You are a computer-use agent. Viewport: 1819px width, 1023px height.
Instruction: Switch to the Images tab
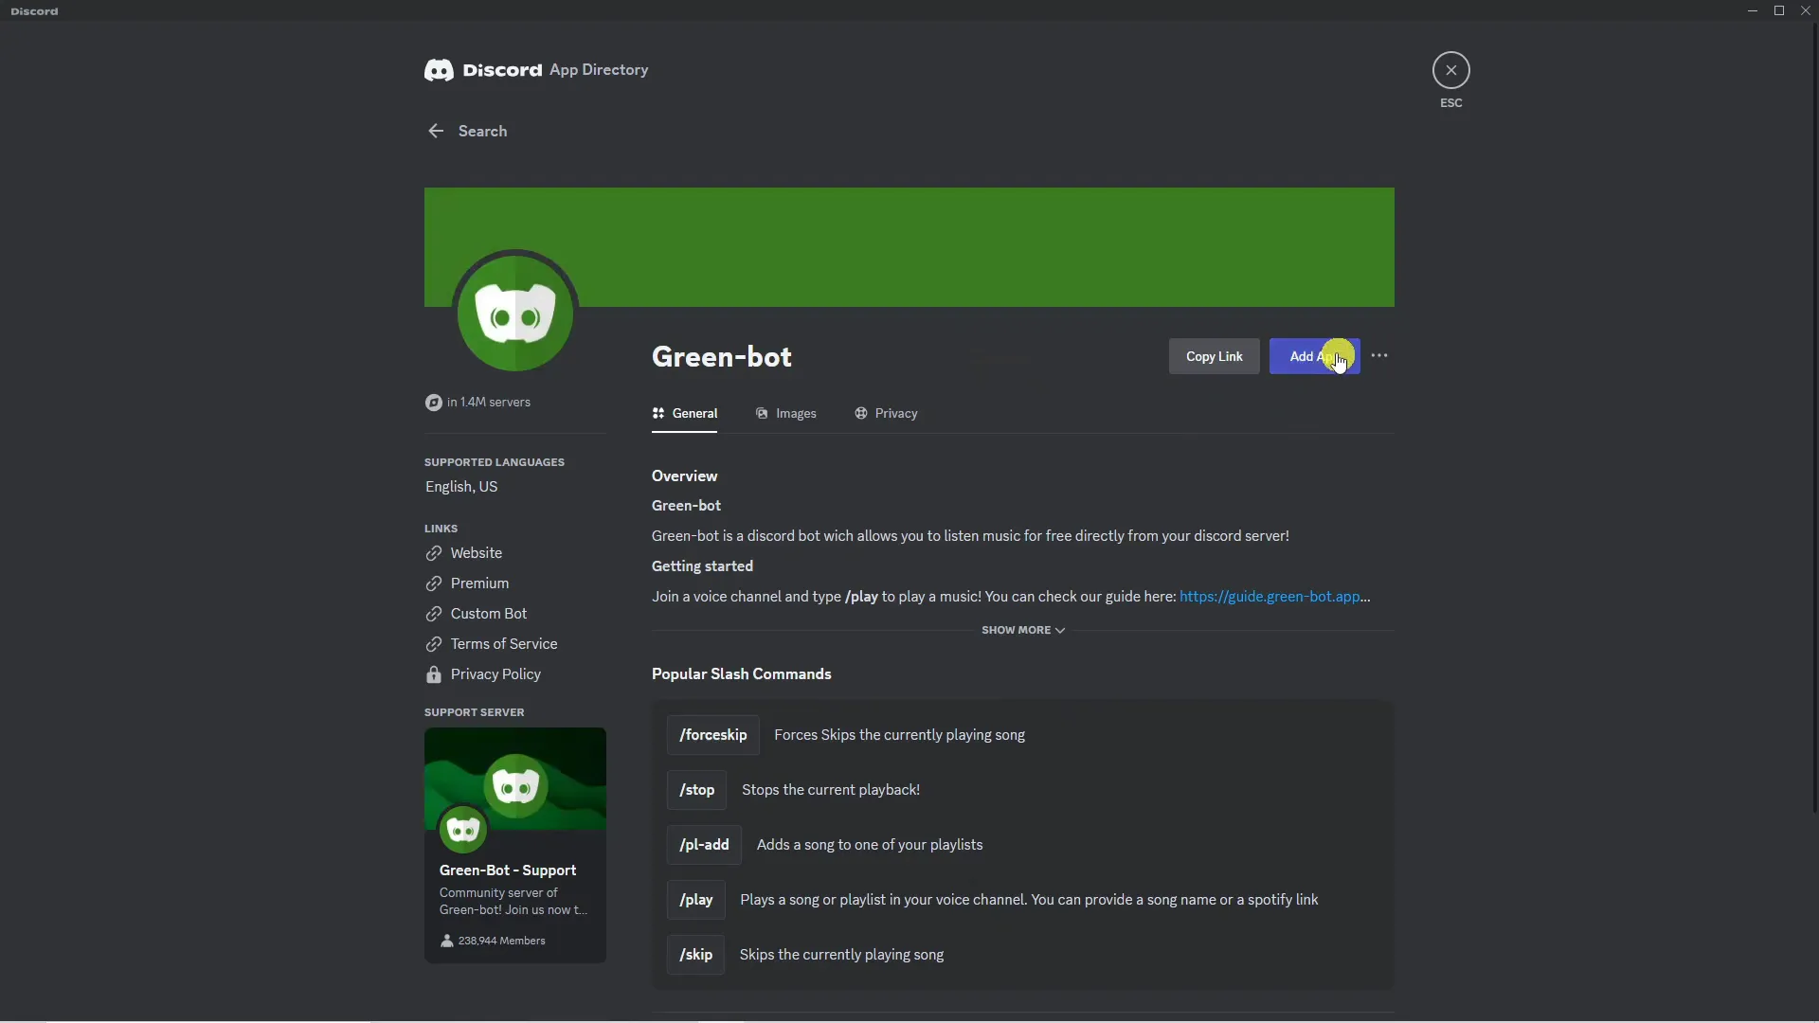point(785,413)
